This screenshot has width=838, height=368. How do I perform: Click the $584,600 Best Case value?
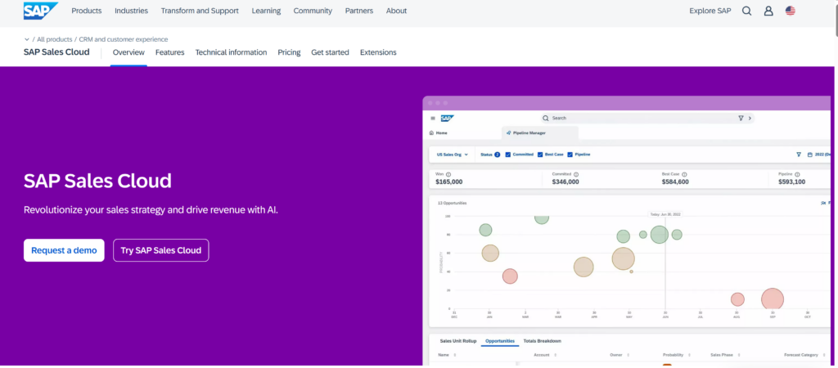[x=675, y=182]
